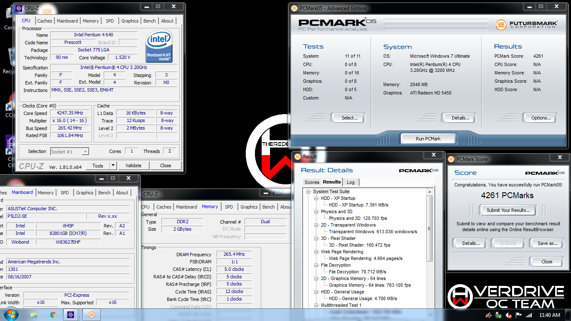Image resolution: width=571 pixels, height=321 pixels.
Task: Collapse the Physics and 3D node
Action: (316, 211)
